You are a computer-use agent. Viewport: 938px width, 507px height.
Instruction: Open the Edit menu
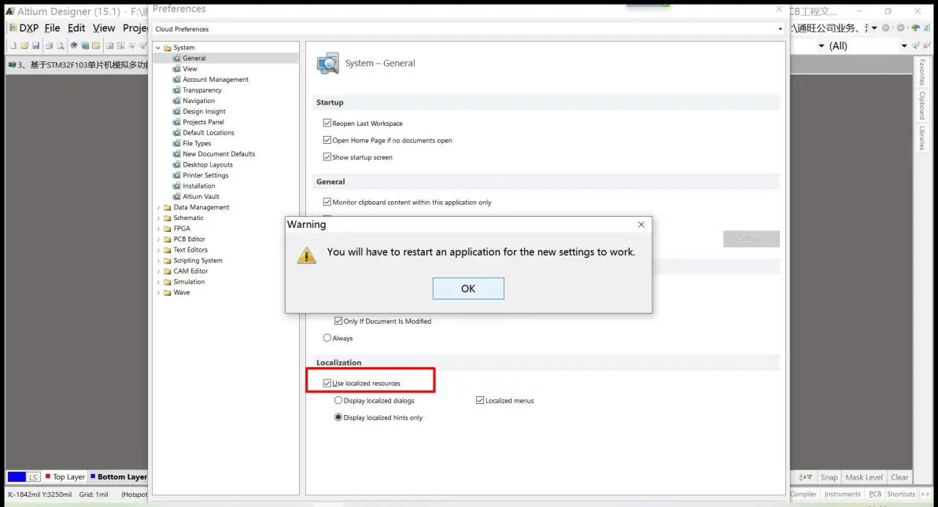(76, 28)
